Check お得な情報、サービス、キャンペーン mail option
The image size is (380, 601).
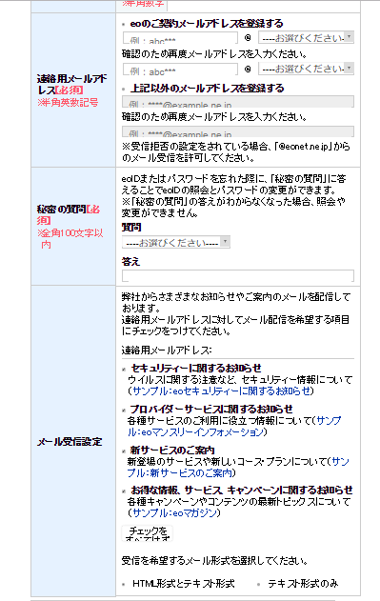point(124,491)
